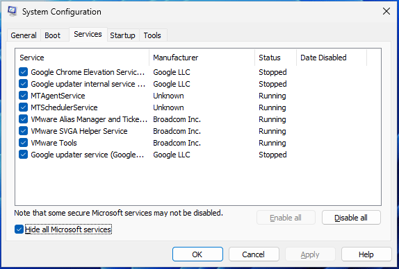Image resolution: width=399 pixels, height=269 pixels.
Task: Switch to the General tab
Action: point(24,35)
